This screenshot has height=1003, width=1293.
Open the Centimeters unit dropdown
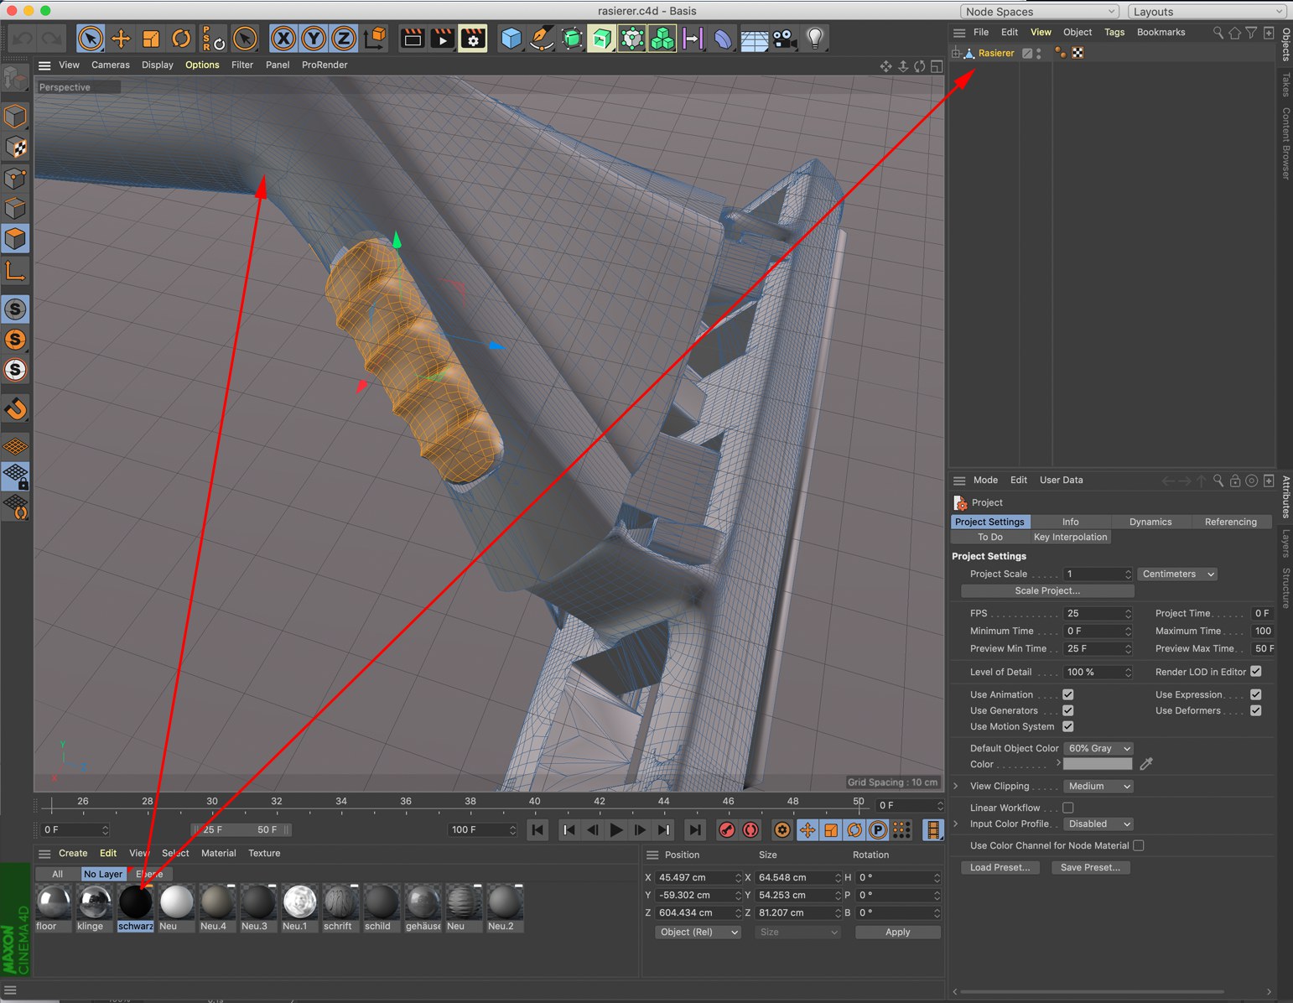click(x=1177, y=574)
